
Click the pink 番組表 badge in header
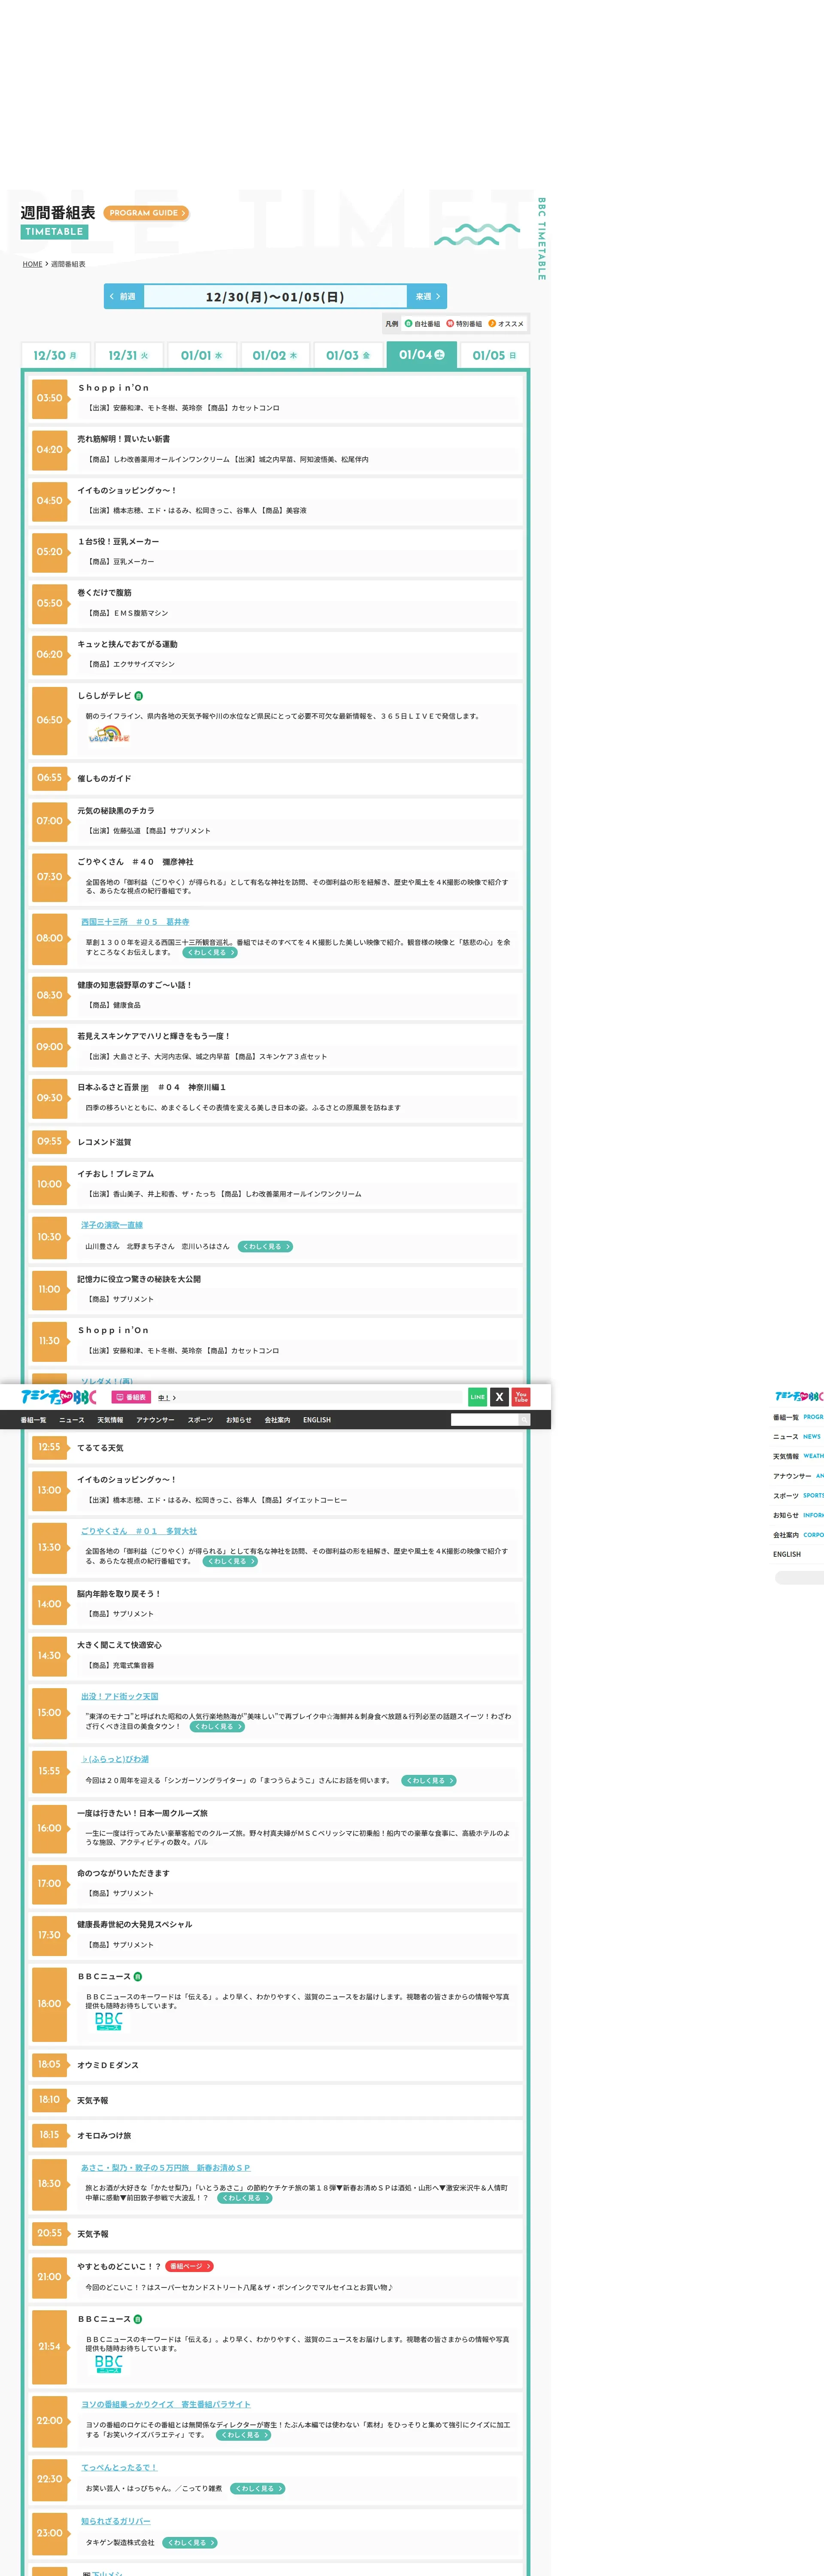(131, 1398)
